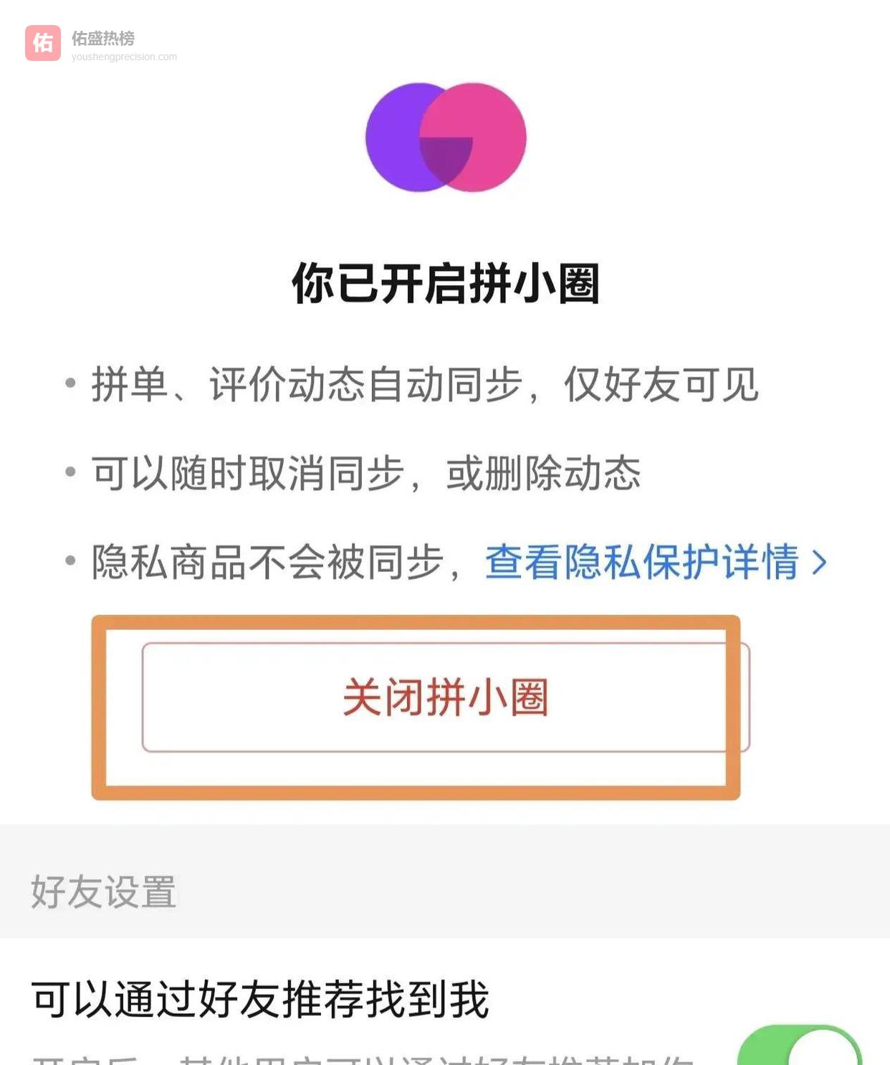Click the bullet dot before 拼单、评价动态
The image size is (890, 1065).
(70, 383)
